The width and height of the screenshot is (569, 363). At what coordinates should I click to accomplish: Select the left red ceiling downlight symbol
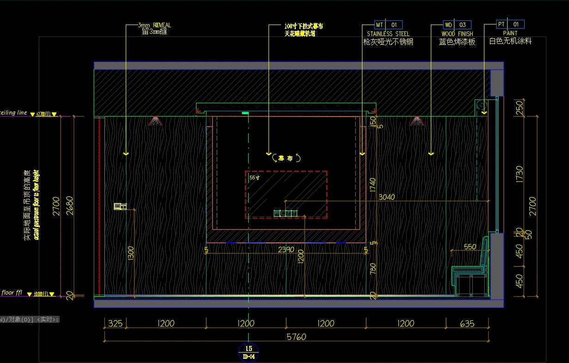click(155, 121)
